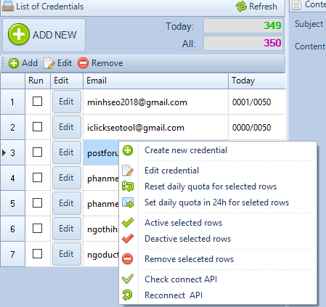This screenshot has height=307, width=326.
Task: Click the Edit button in row 5
Action: tap(67, 203)
